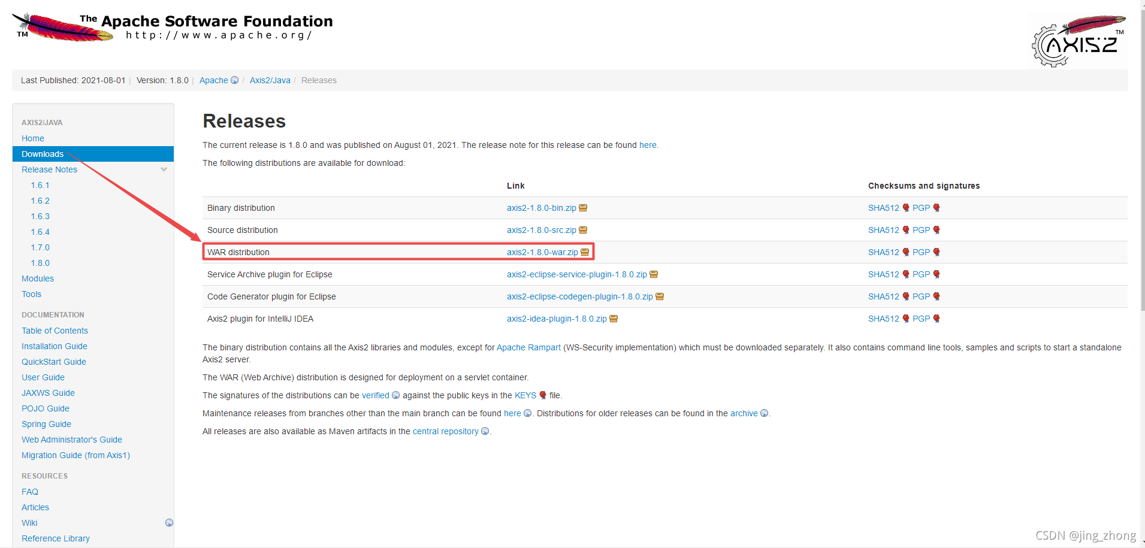Click the download icon beside axis2-1.8.0-src.zip

[583, 230]
